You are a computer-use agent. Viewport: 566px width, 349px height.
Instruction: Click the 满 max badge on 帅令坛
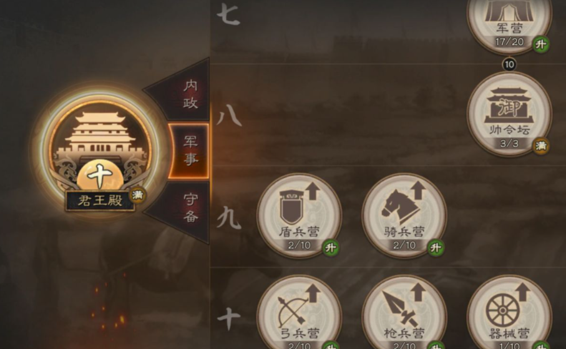click(541, 145)
